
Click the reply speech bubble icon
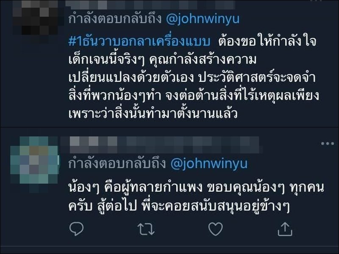[77, 229]
